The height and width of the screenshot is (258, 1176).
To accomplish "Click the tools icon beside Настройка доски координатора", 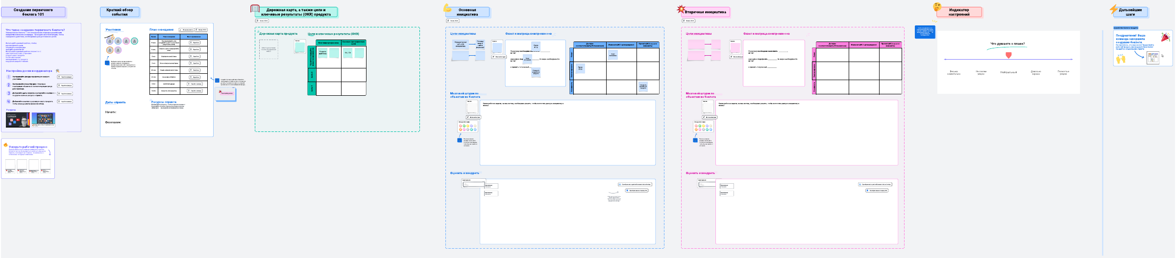I will coord(58,71).
